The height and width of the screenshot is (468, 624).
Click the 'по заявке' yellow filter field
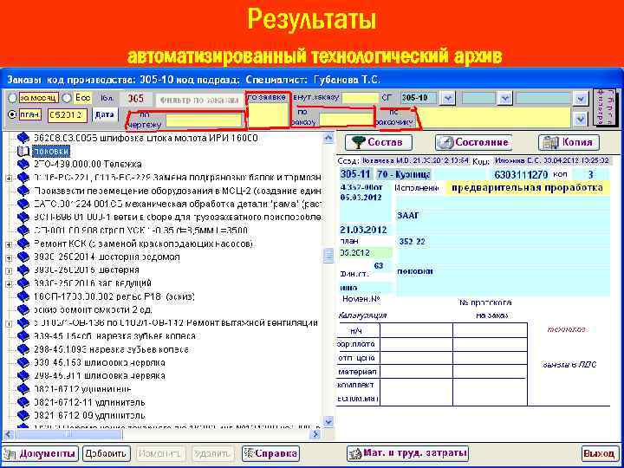268,115
